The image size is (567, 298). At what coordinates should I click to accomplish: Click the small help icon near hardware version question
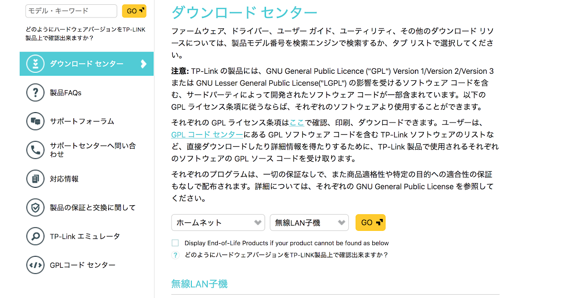(x=175, y=255)
